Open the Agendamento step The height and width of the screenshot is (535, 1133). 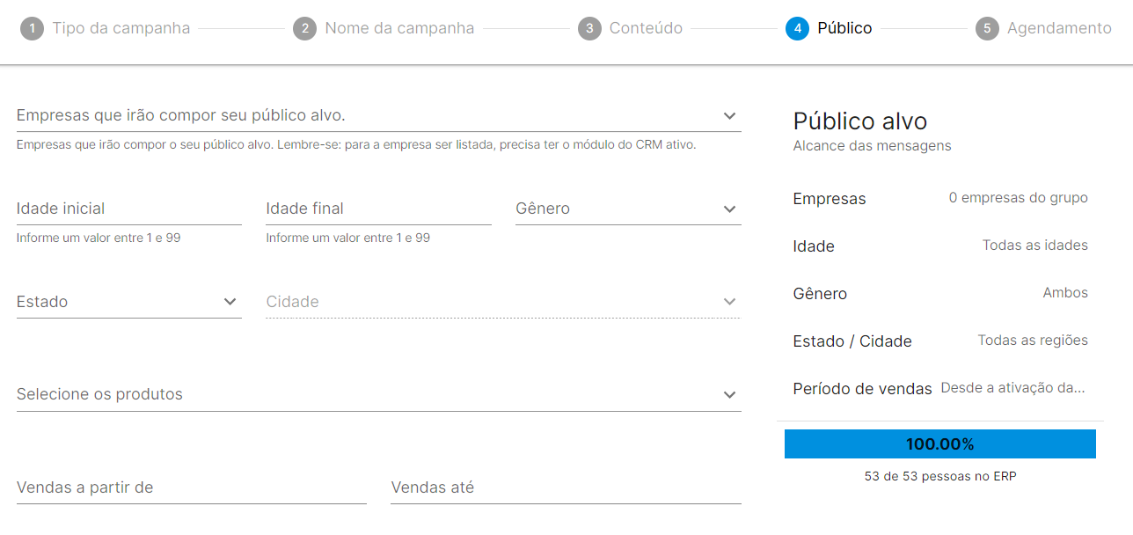[x=1059, y=28]
